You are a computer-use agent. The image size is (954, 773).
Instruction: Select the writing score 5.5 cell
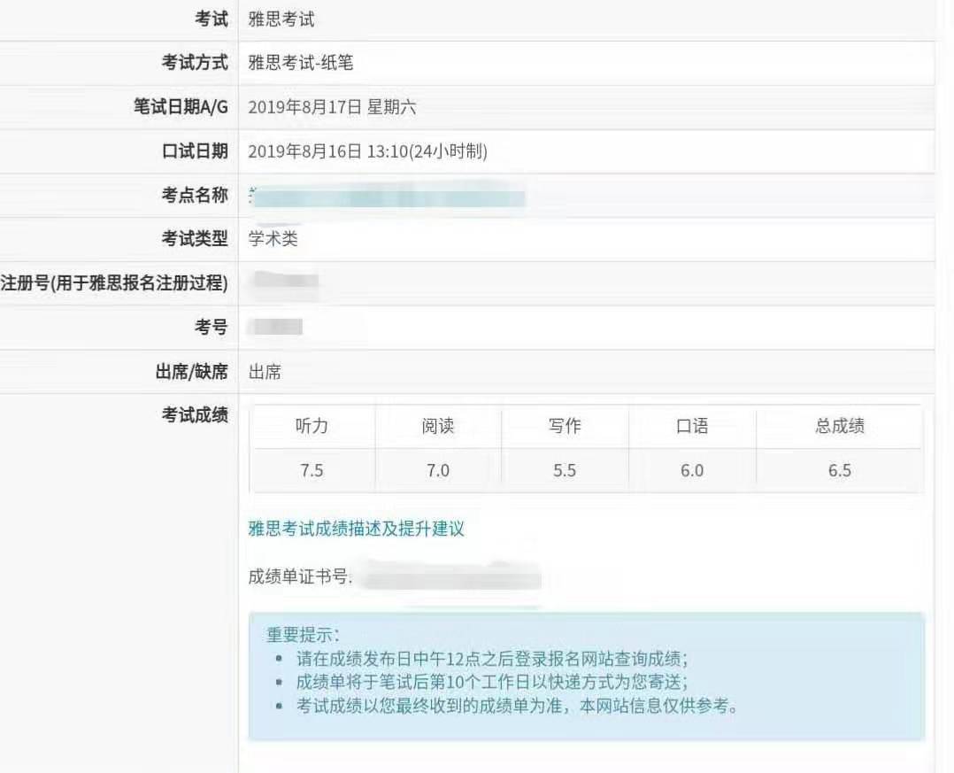[x=565, y=471]
